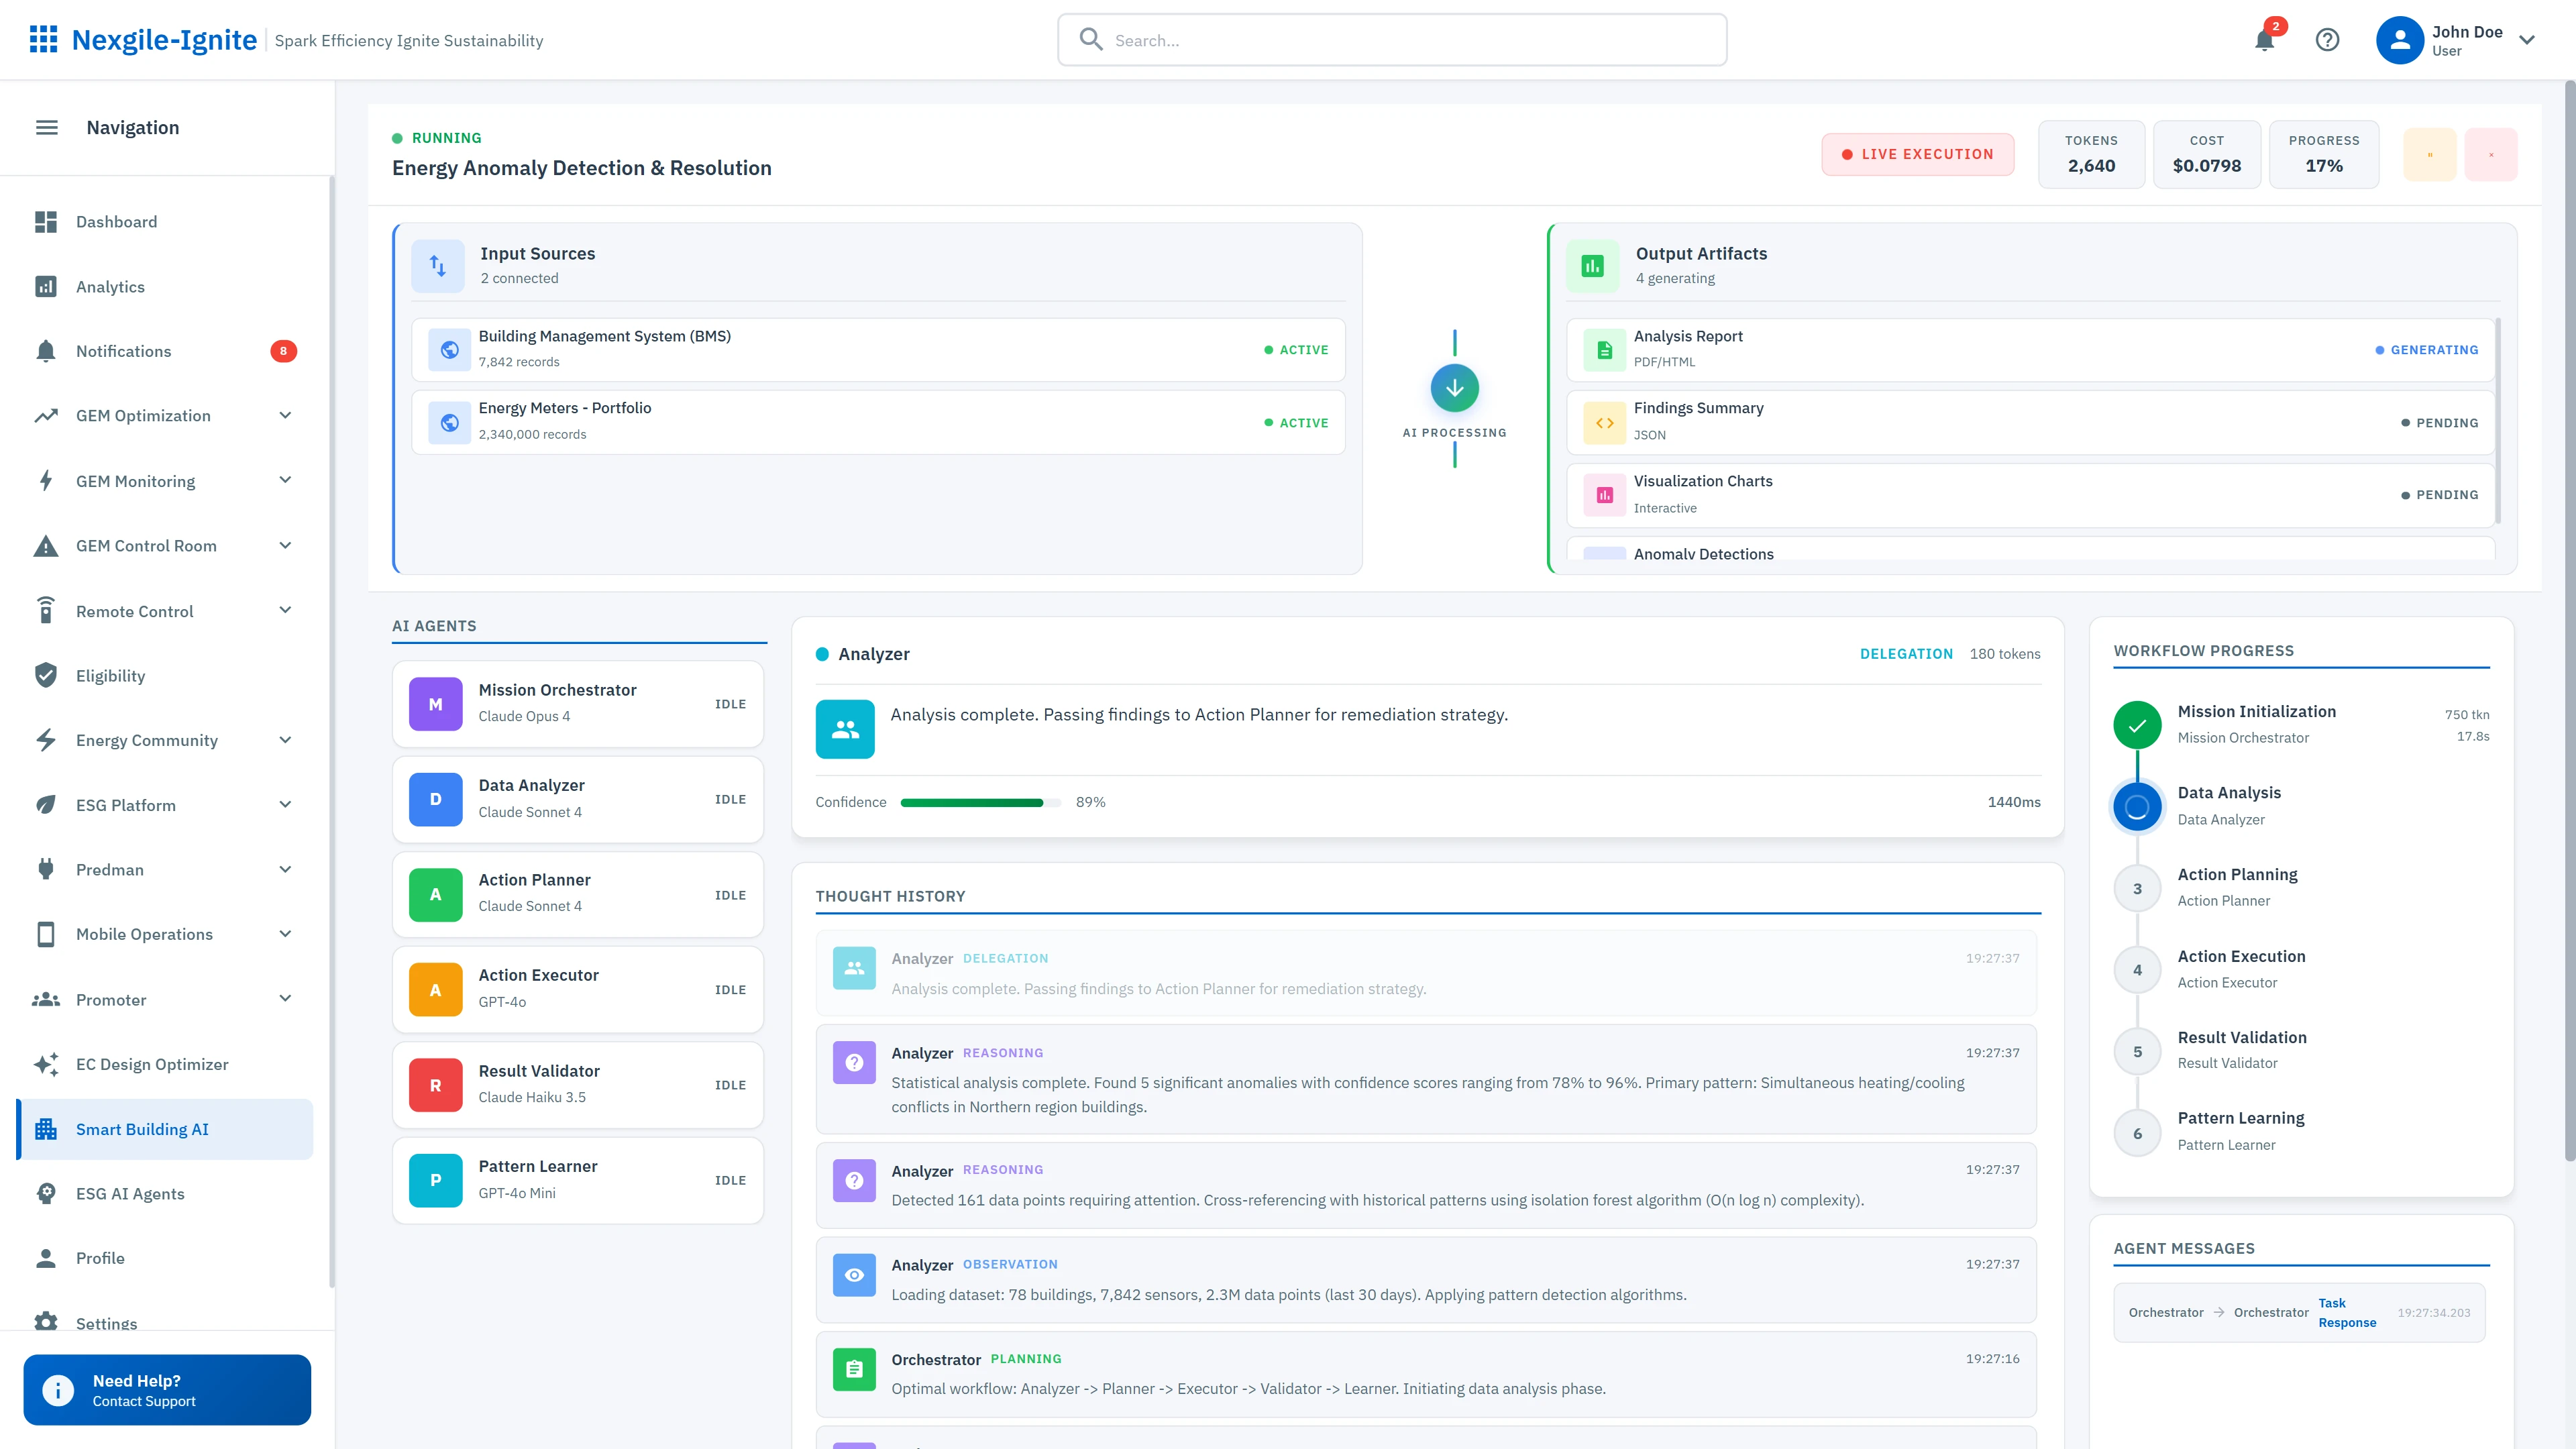Toggle the navigation hamburger menu

[46, 127]
